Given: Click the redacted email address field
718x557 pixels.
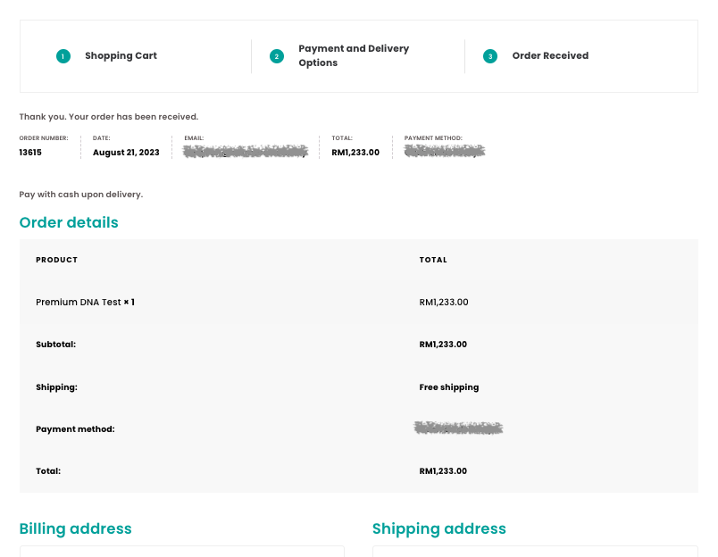Looking at the screenshot, I should 246,152.
